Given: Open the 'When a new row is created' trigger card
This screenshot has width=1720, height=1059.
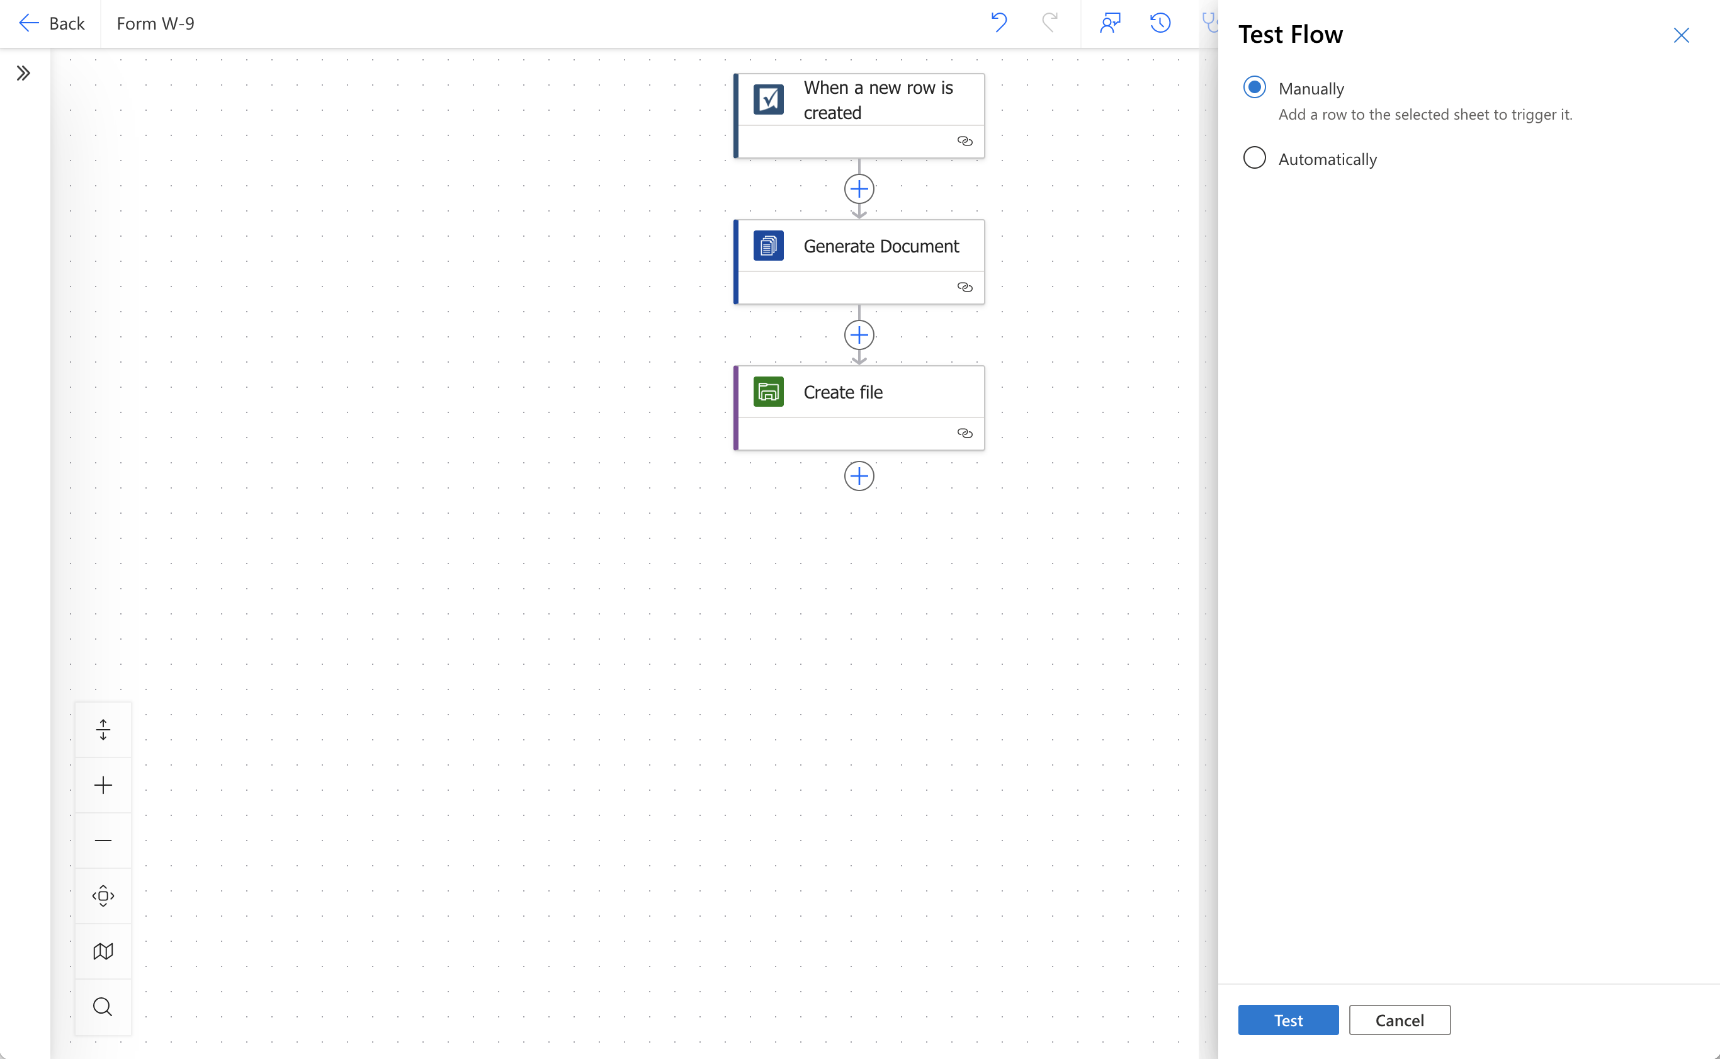Looking at the screenshot, I should [x=859, y=116].
